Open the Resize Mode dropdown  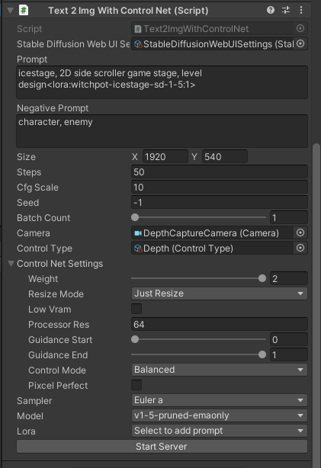pos(219,293)
